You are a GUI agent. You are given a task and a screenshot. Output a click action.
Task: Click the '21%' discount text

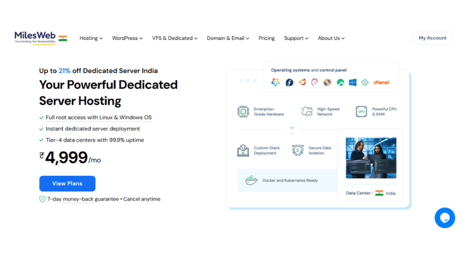tap(64, 71)
